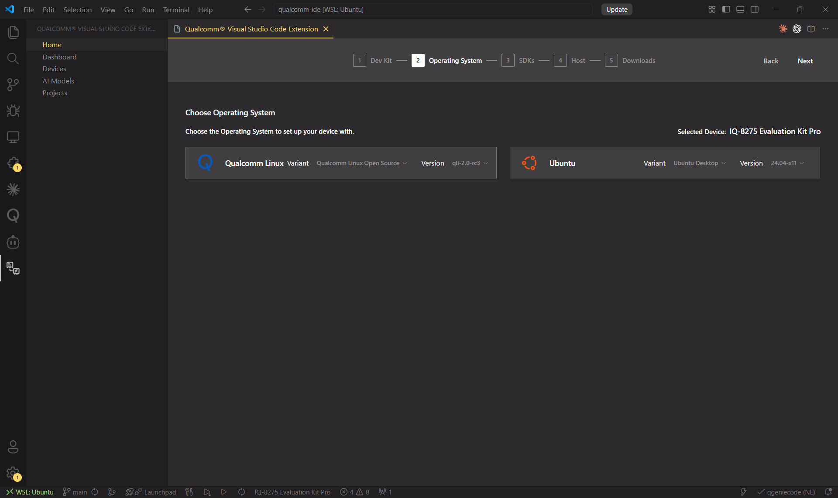
Task: Open Qualcomm Linux Variant dropdown
Action: click(362, 163)
